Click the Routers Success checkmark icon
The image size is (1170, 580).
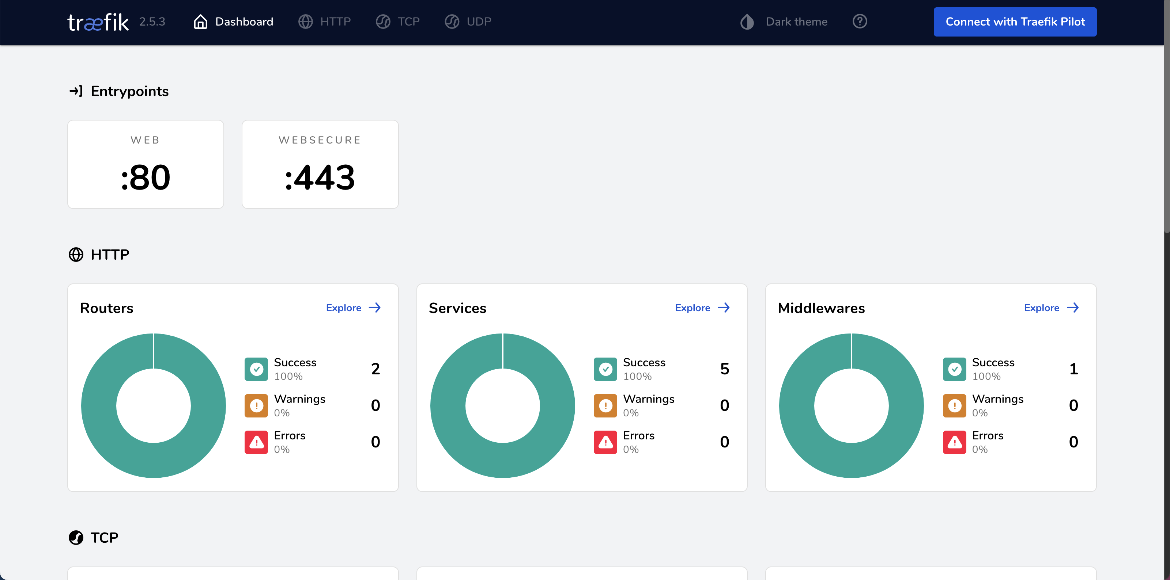(256, 369)
